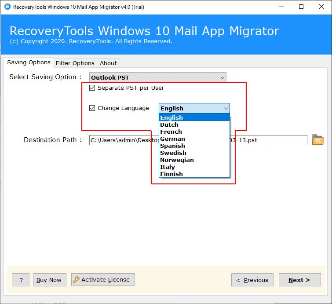Image resolution: width=332 pixels, height=304 pixels.
Task: Switch to the Filter Options tab
Action: 75,63
